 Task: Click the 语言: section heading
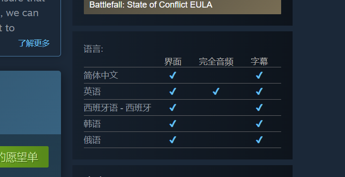pos(93,49)
